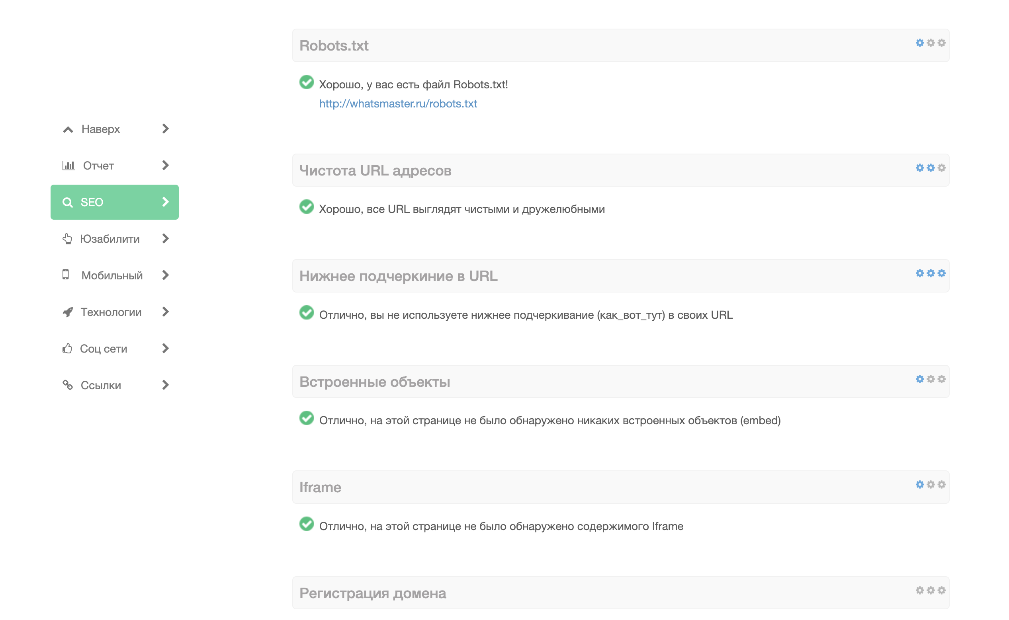Click the thumbs-up icon beside Соц сети
The height and width of the screenshot is (620, 1009).
(67, 349)
